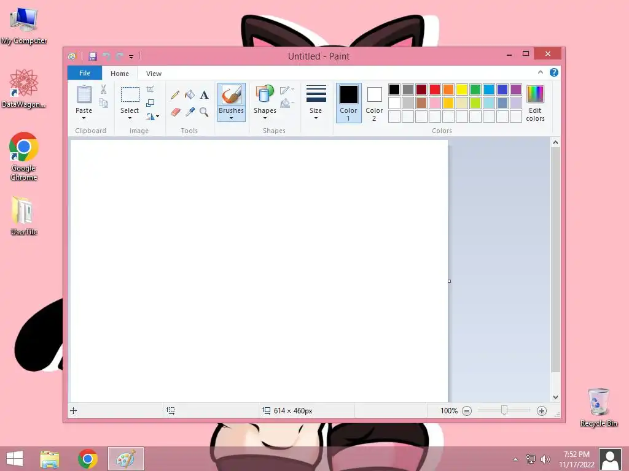
Task: Open the Size dropdown arrow
Action: tap(316, 118)
